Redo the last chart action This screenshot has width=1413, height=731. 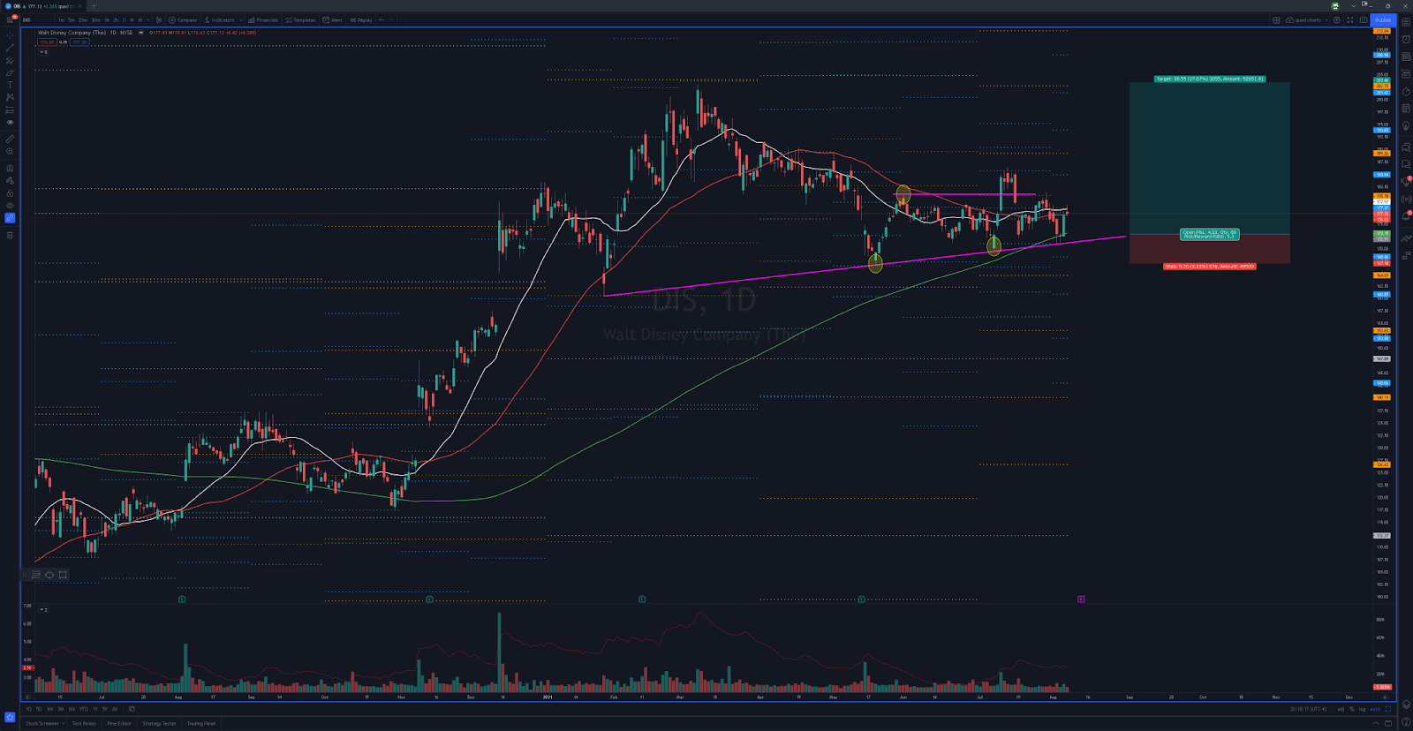pos(391,19)
